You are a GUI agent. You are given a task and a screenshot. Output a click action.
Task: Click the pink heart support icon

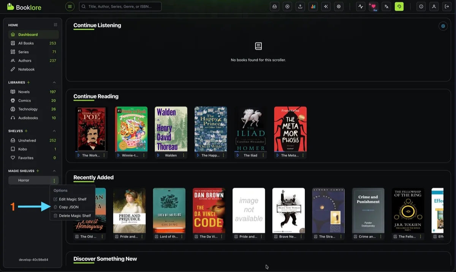pyautogui.click(x=373, y=6)
